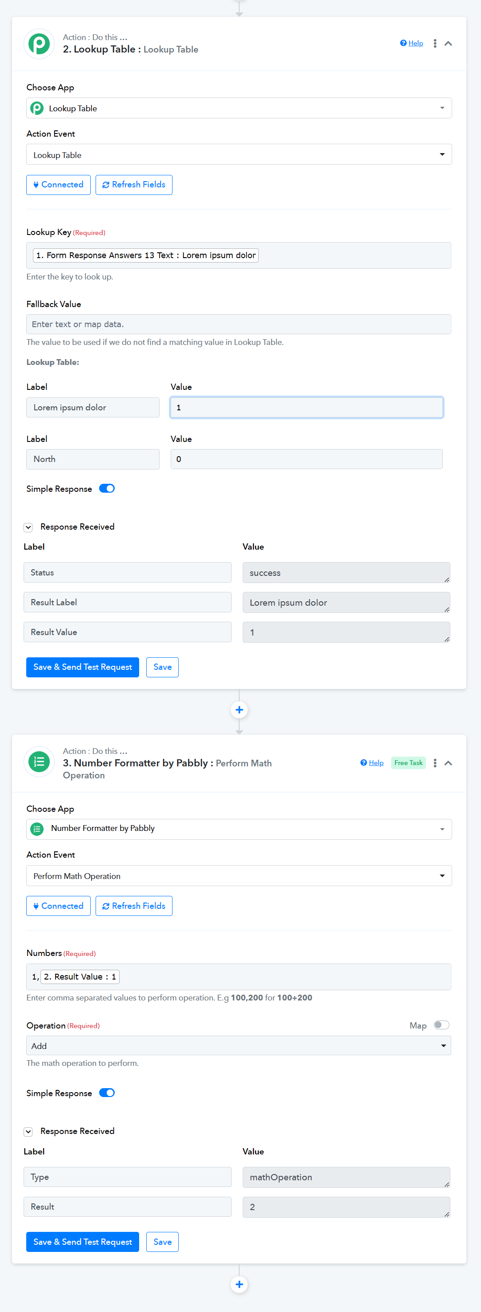Click the Free Task badge

pos(408,763)
